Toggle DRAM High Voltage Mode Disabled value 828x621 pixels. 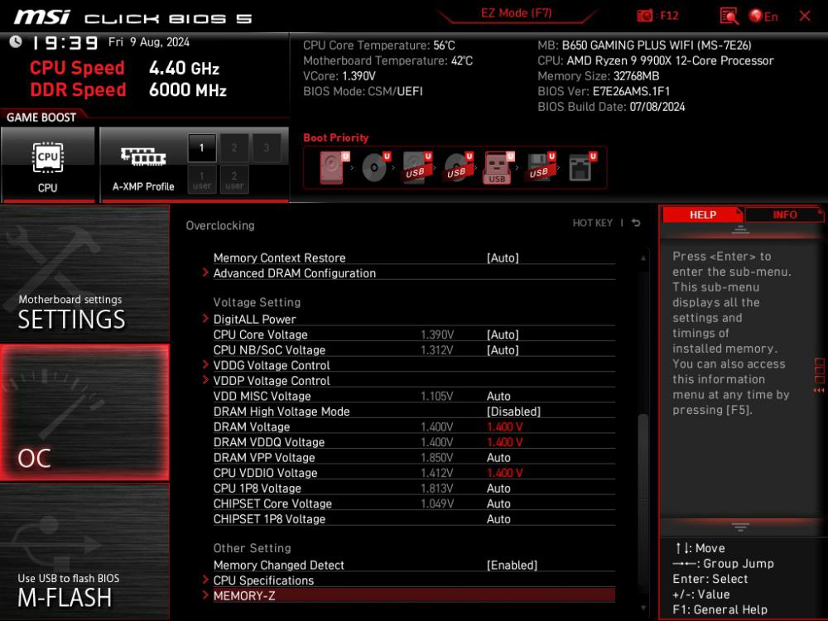[513, 412]
